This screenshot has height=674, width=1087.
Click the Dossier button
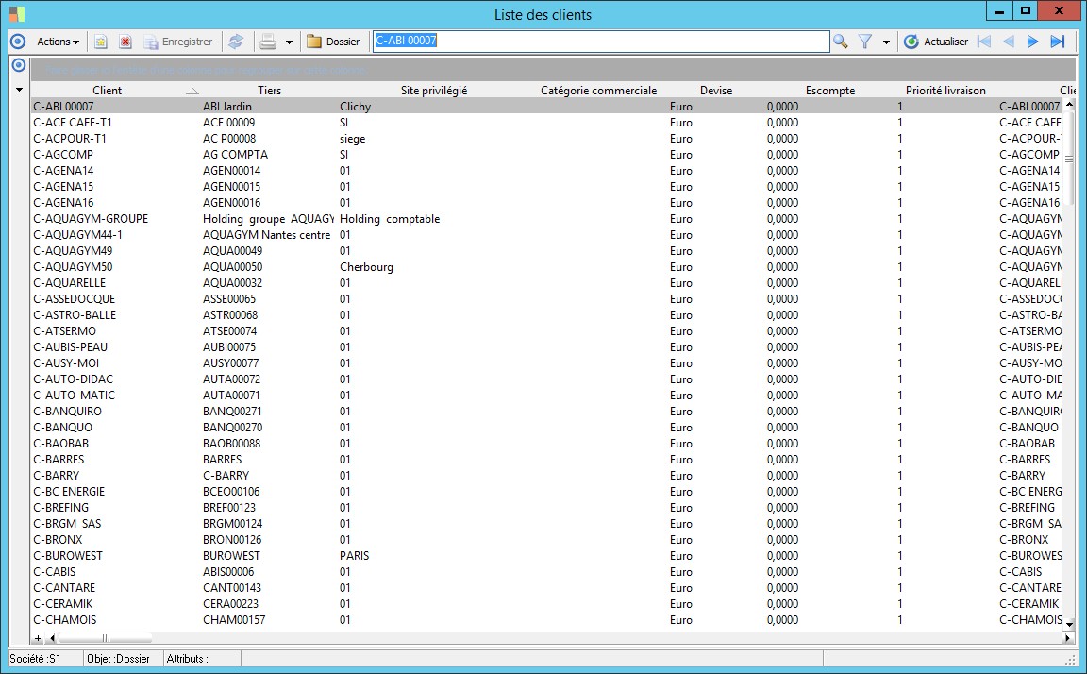tap(333, 42)
